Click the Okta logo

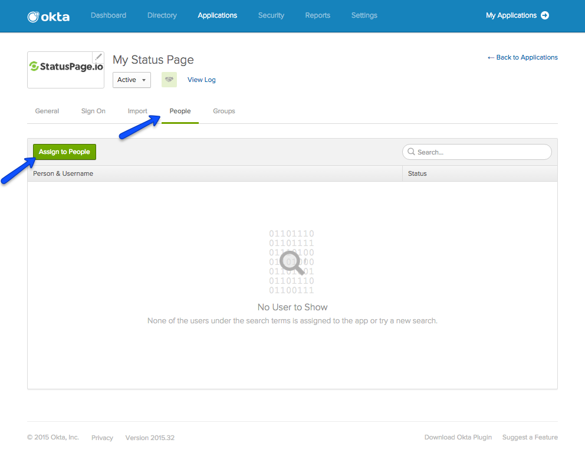pyautogui.click(x=48, y=17)
